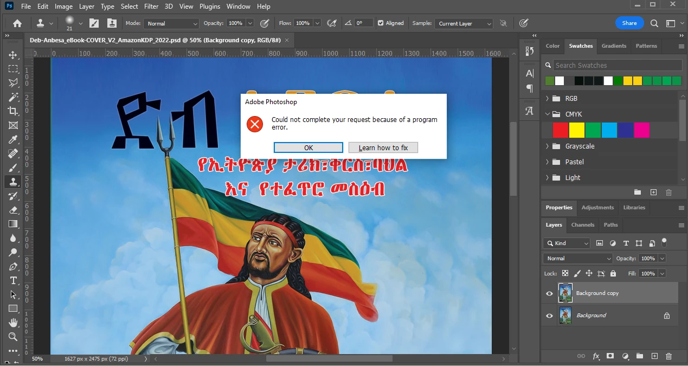
Task: Hide the Background layer eye icon
Action: (549, 316)
